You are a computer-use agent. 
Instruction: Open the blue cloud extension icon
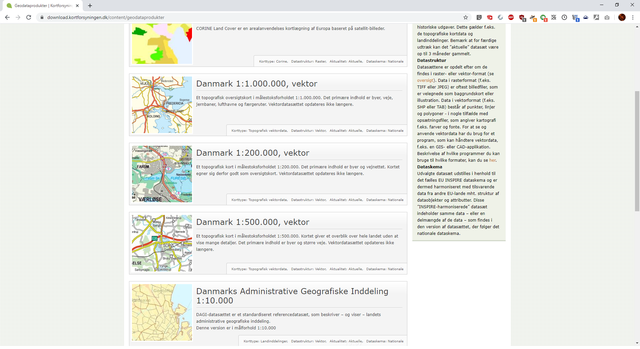pos(586,17)
